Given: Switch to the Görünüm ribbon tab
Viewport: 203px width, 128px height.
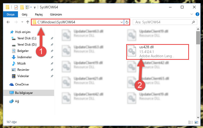Looking at the screenshot, I should (56, 14).
